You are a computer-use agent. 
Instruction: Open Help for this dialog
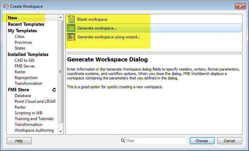(x=19, y=141)
